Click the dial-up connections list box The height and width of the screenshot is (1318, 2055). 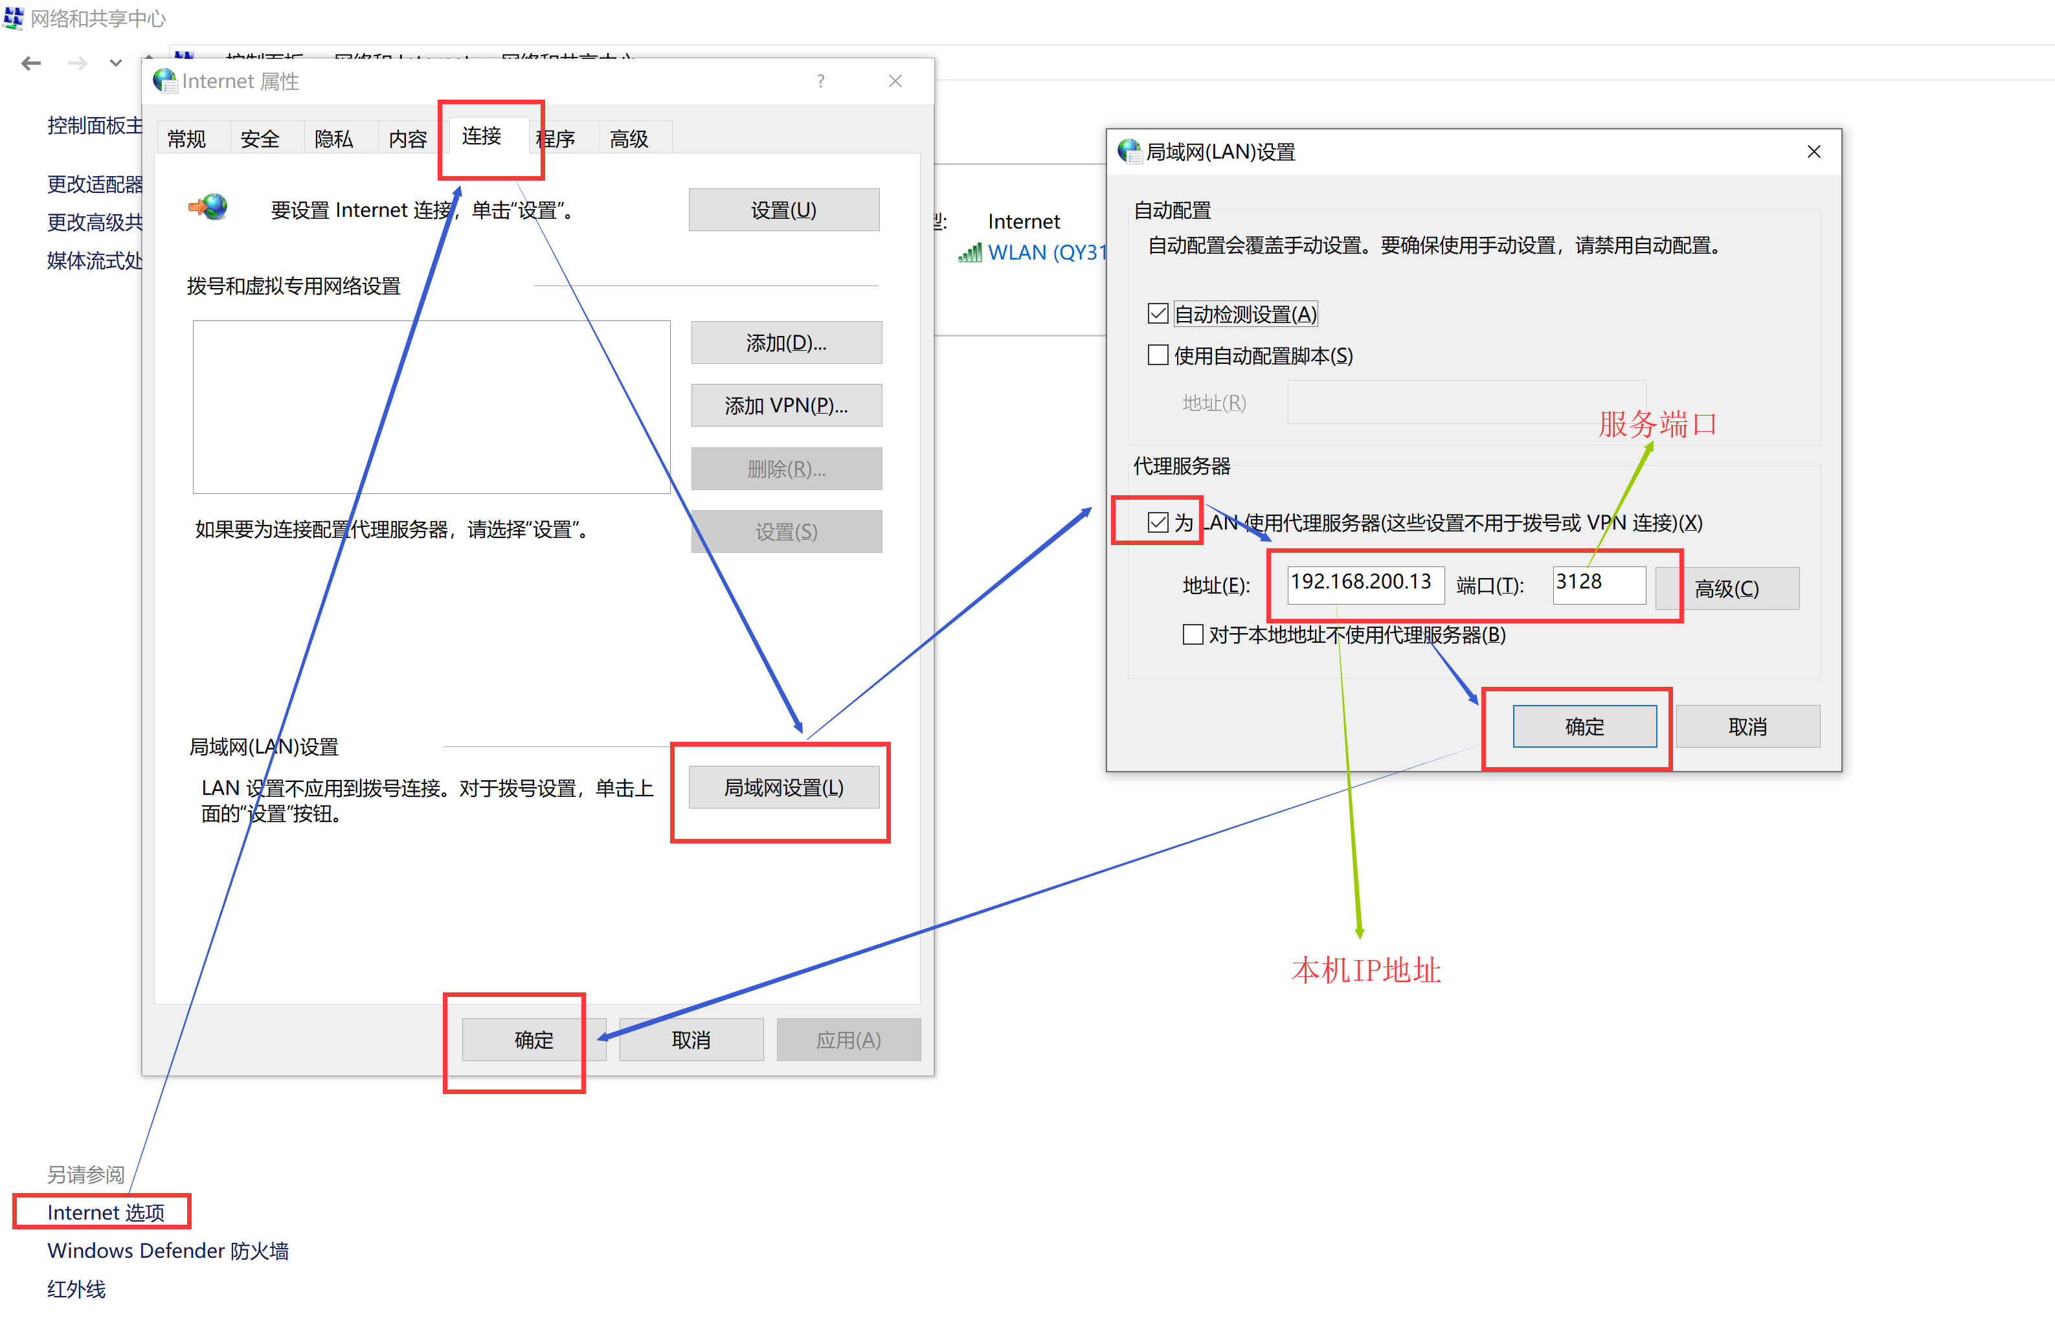(431, 407)
